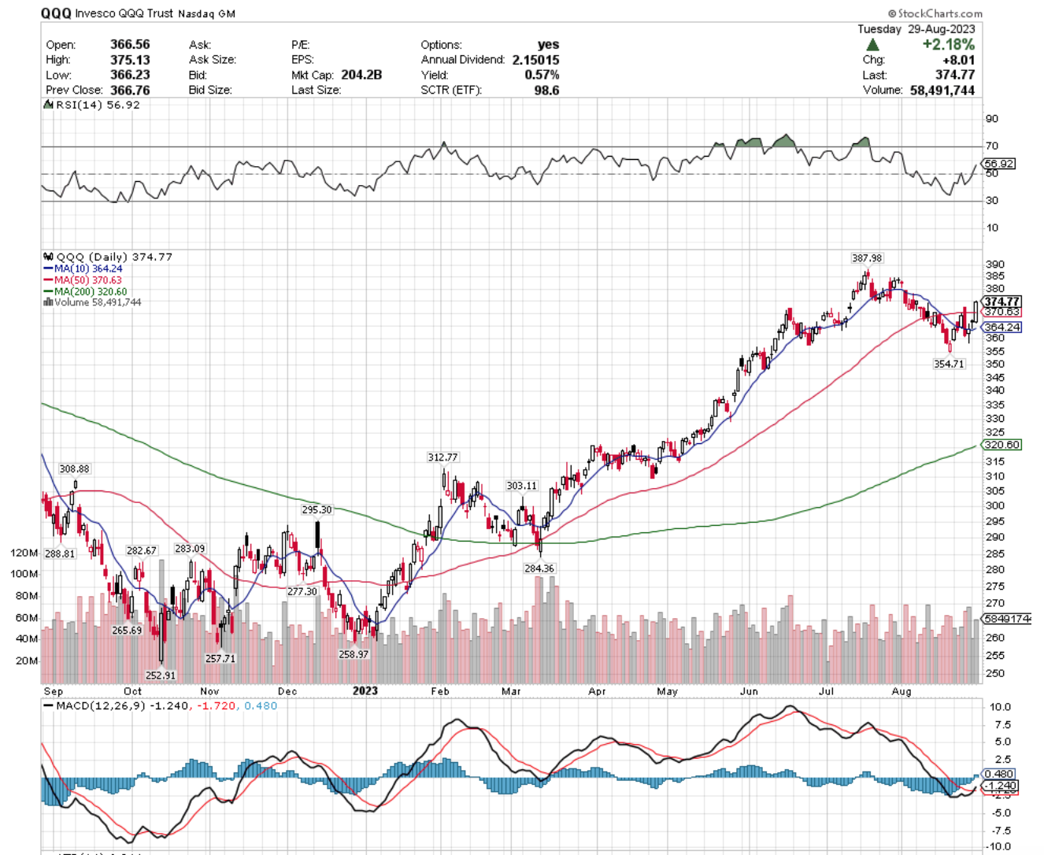The image size is (1044, 855).
Task: Click the 295.30 December peak annotation
Action: coord(317,509)
